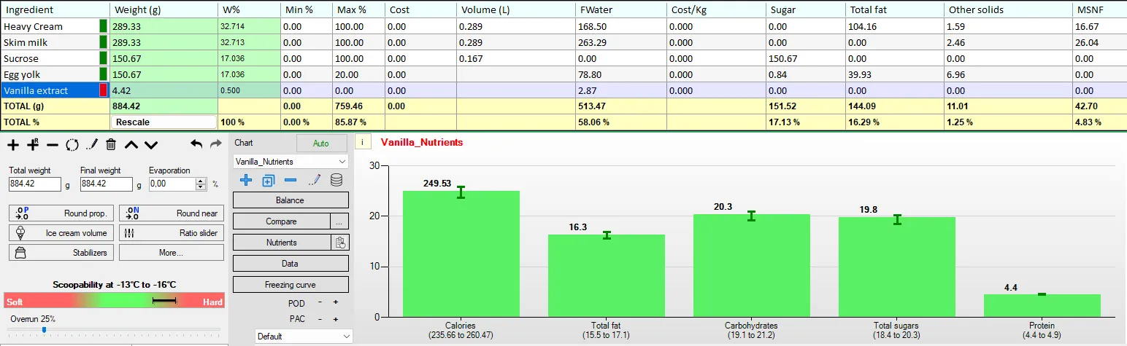Image resolution: width=1127 pixels, height=346 pixels.
Task: Remove chart with the blue minus icon
Action: 291,180
